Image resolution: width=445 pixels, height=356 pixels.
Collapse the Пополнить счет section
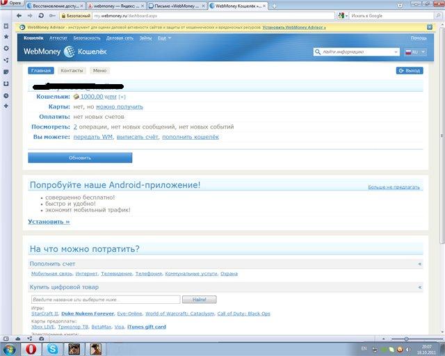pyautogui.click(x=420, y=264)
